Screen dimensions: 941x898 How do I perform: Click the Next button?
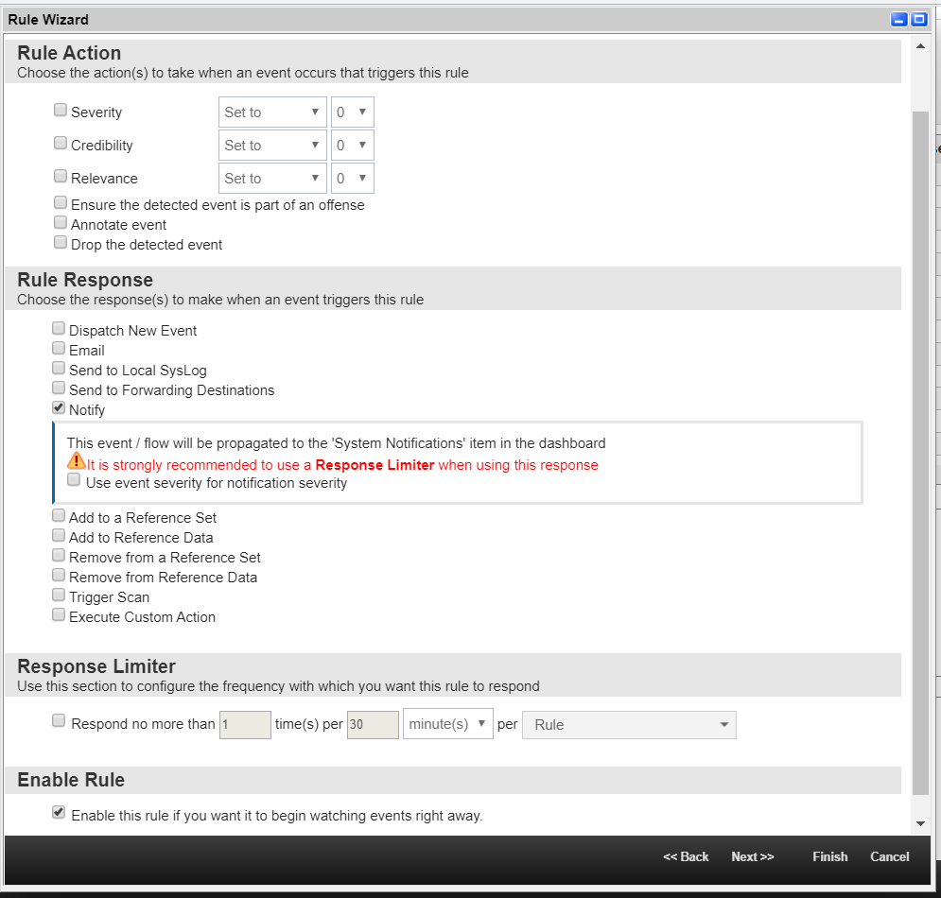tap(752, 856)
